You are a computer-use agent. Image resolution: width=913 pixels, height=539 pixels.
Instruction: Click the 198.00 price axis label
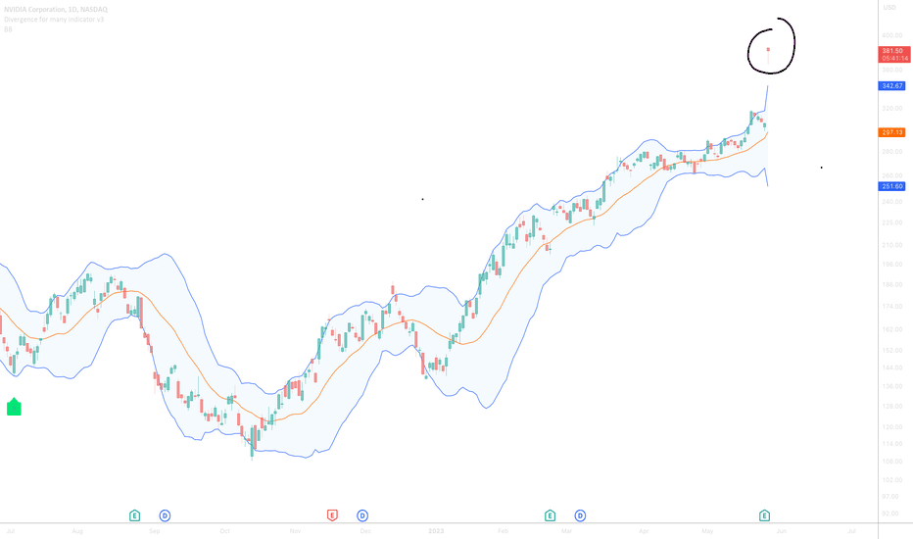[x=891, y=264]
